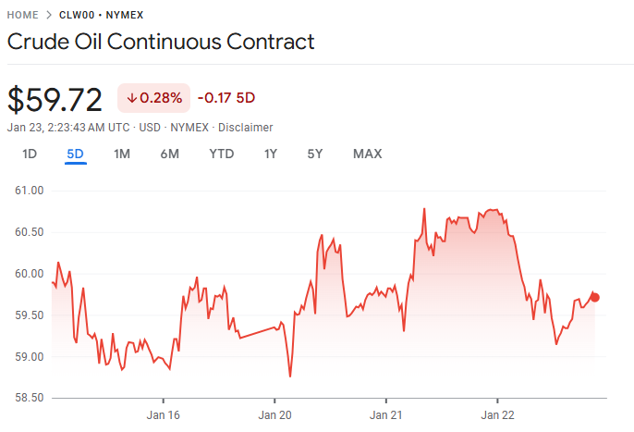The width and height of the screenshot is (634, 432).
Task: Click the Crude Oil Continuous Contract title
Action: click(x=161, y=42)
